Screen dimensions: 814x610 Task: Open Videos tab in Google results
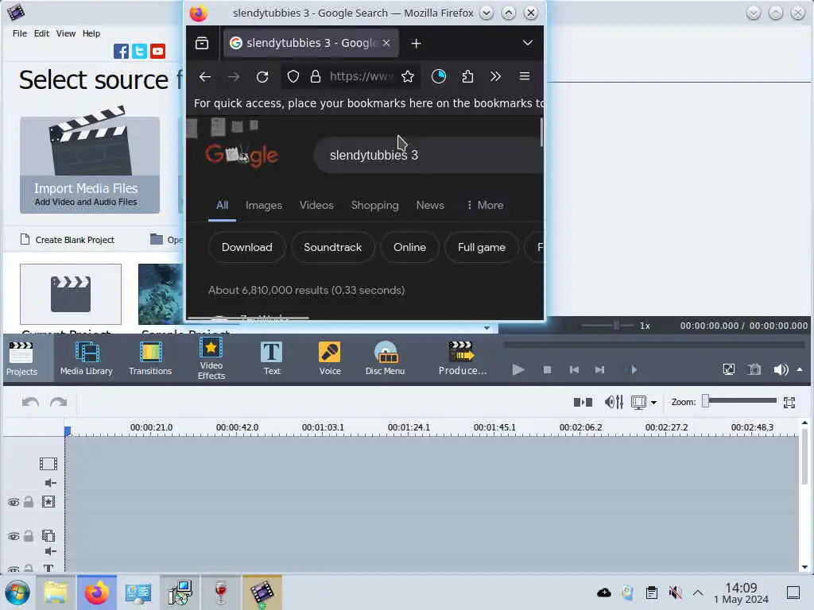click(316, 206)
